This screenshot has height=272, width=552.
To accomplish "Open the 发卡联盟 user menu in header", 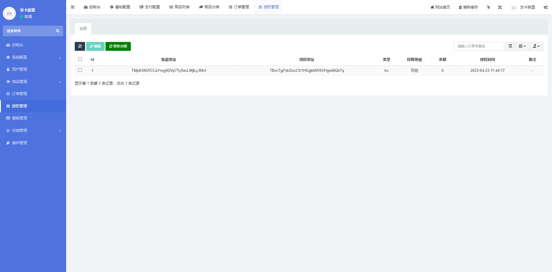I will point(523,7).
